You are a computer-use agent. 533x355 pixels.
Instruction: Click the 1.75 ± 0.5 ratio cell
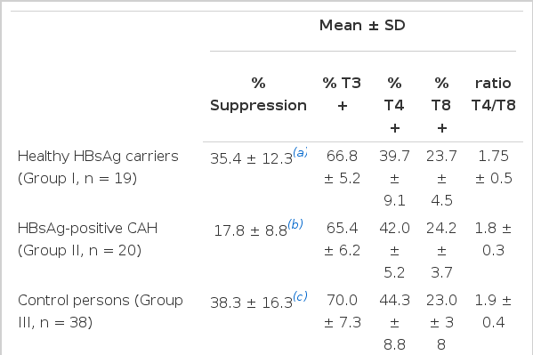click(x=493, y=167)
